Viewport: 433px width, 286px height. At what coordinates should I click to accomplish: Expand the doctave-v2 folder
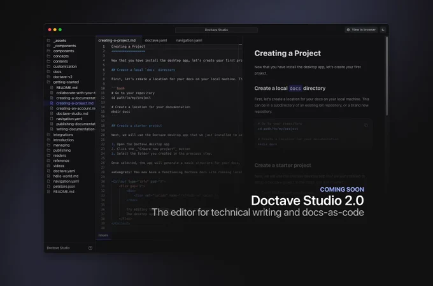coord(62,77)
